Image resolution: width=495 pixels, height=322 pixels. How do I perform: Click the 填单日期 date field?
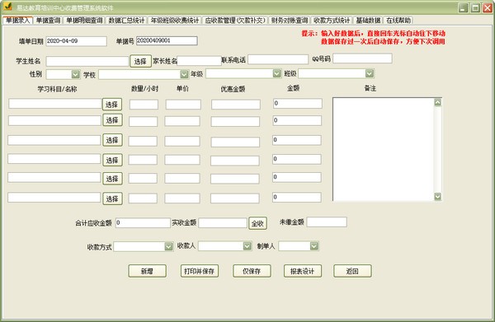tap(76, 41)
